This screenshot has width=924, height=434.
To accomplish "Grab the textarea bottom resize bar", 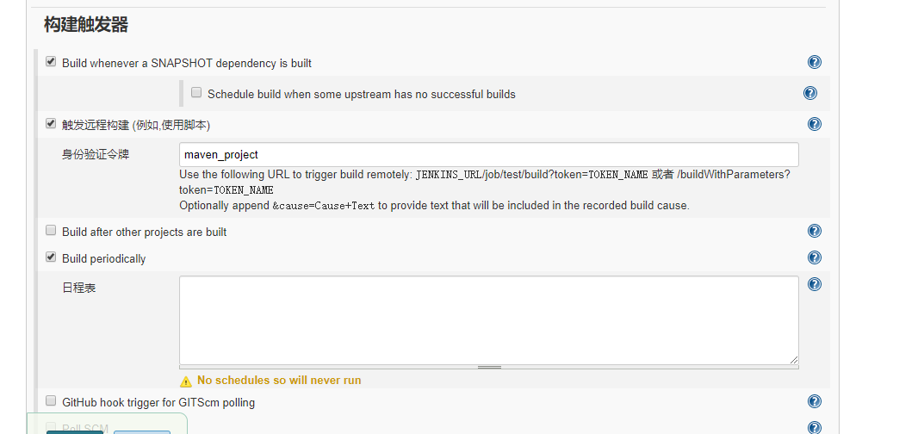I will click(x=488, y=367).
